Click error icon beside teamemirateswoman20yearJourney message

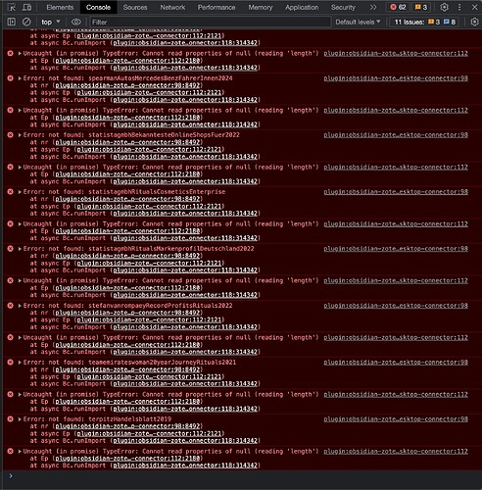11,363
